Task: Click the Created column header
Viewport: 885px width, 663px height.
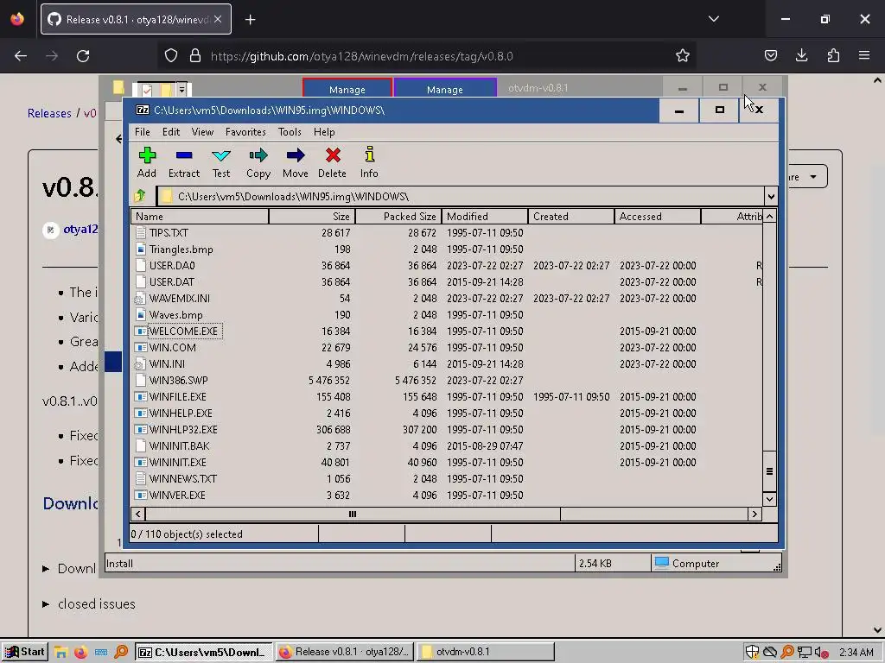Action: 571,217
